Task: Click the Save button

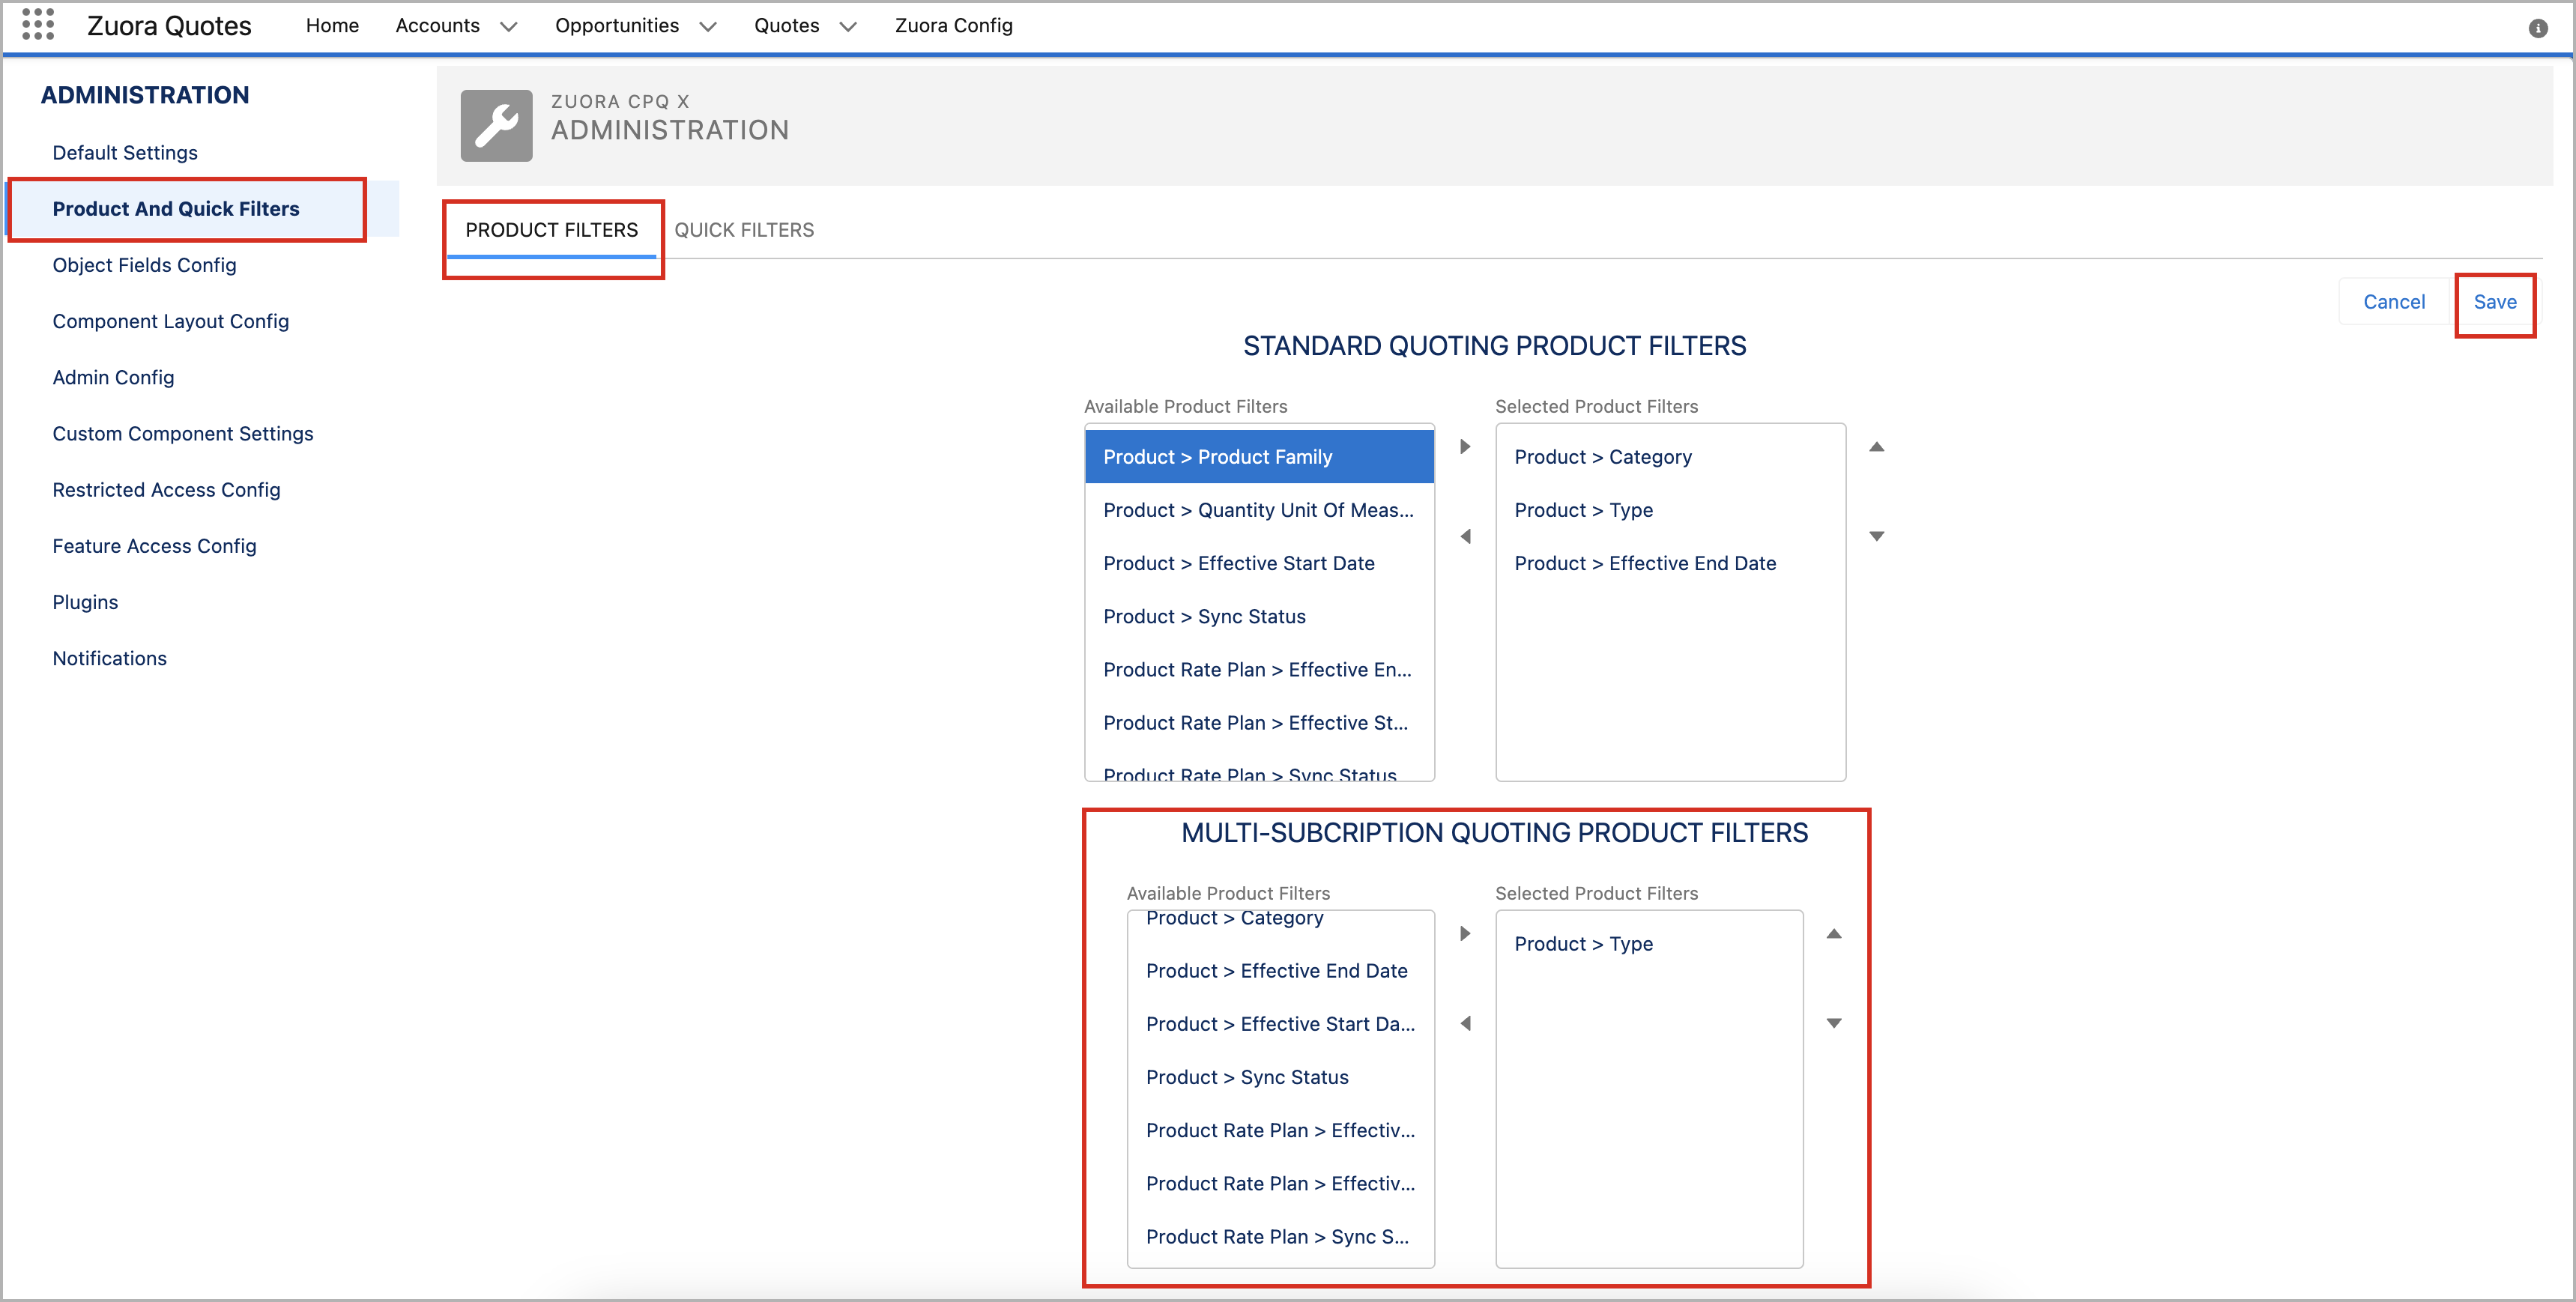Action: pos(2494,302)
